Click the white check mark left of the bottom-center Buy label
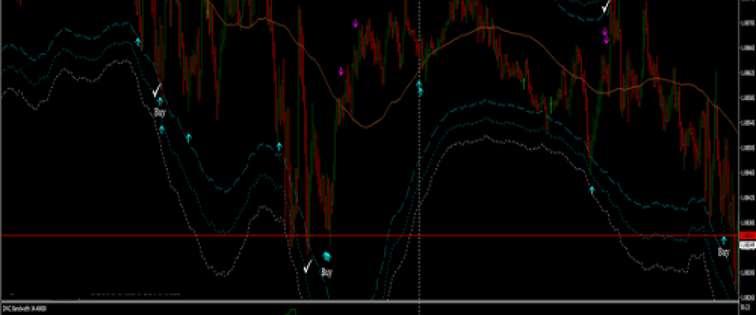The width and height of the screenshot is (756, 315). [x=307, y=266]
